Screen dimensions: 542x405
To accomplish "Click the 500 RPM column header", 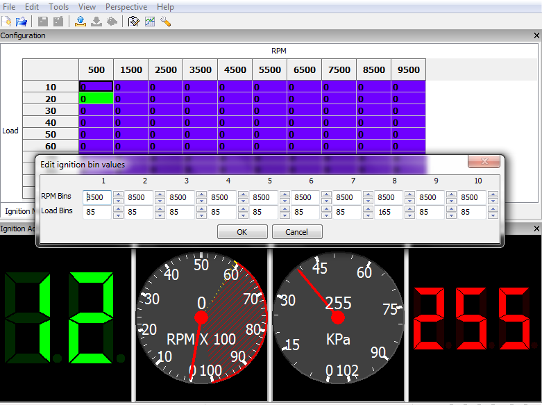I will click(x=96, y=69).
